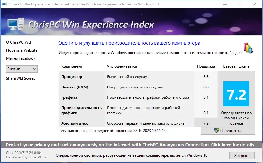263x163 pixels.
Task: Click the computer icon in the banner
Action: coord(16,24)
